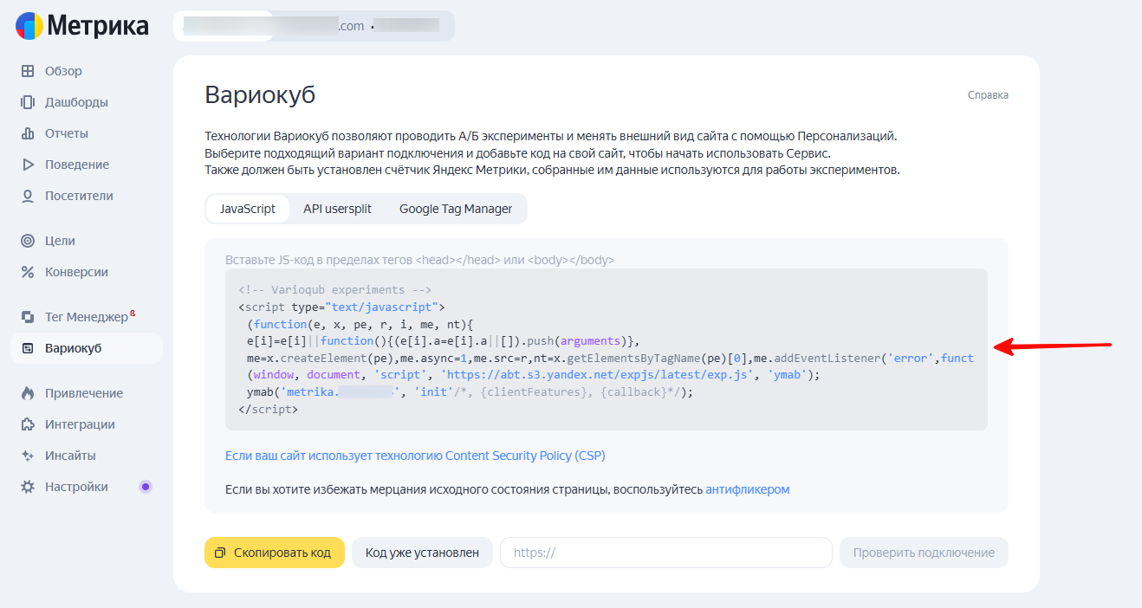Viewport: 1142px width, 608px height.
Task: Click the Тег Менеджер icon
Action: [x=28, y=317]
